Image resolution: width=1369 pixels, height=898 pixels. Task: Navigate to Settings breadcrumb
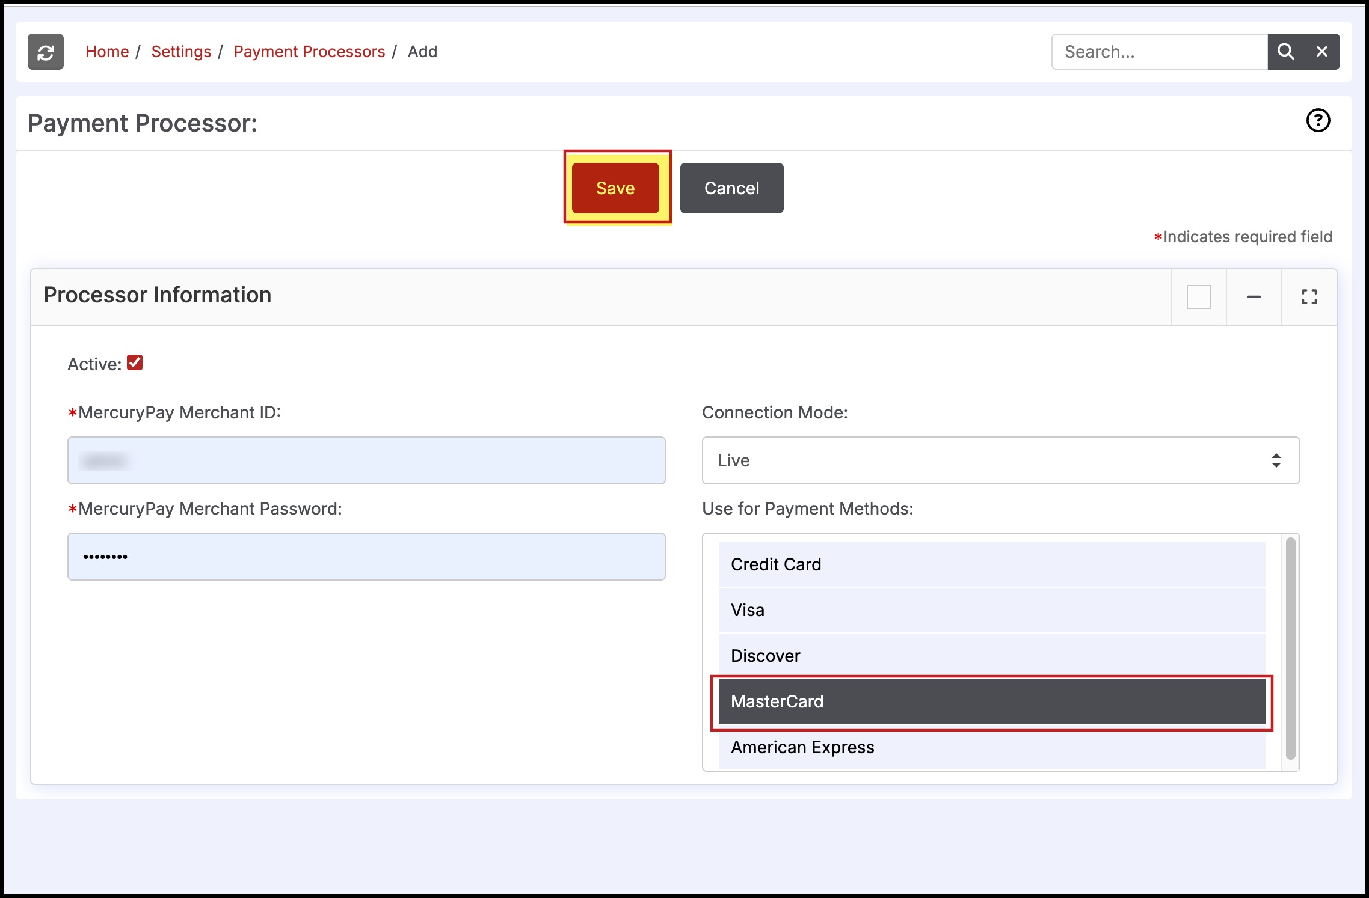pos(181,52)
